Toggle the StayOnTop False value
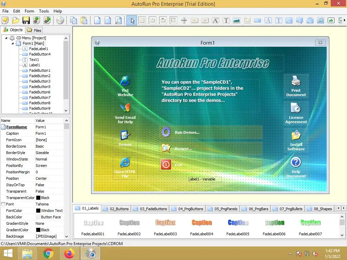 tap(49, 185)
